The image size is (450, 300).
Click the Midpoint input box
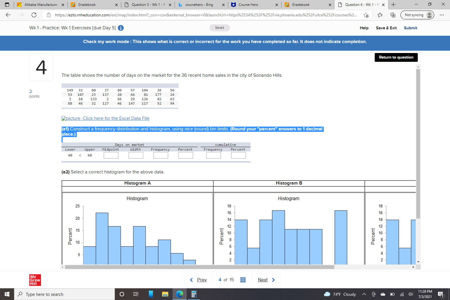coord(111,155)
